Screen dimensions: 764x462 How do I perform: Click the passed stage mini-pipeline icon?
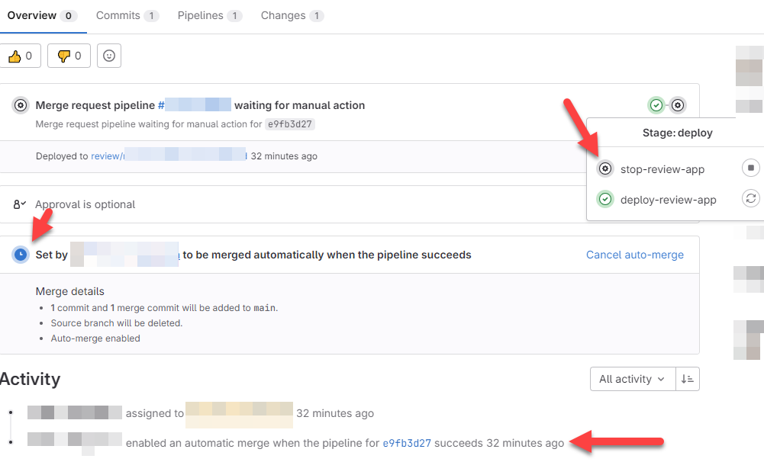[656, 105]
